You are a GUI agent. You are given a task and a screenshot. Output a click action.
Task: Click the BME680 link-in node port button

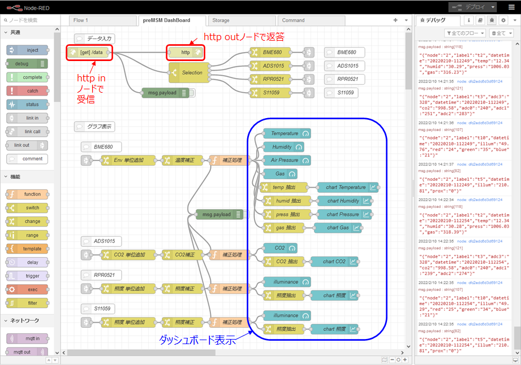[87, 160]
